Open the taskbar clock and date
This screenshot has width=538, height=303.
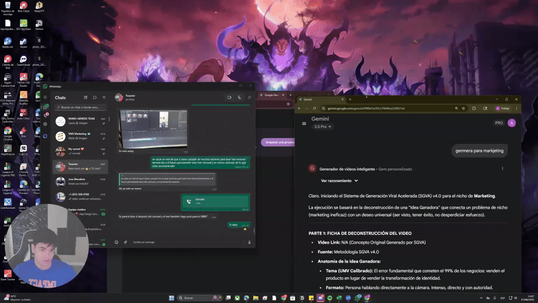point(529,298)
